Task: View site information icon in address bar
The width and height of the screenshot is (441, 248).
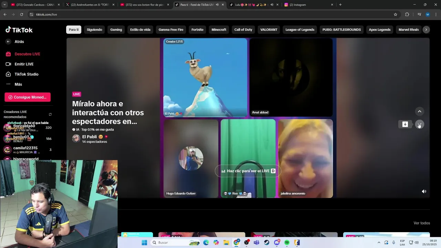Action: click(31, 14)
